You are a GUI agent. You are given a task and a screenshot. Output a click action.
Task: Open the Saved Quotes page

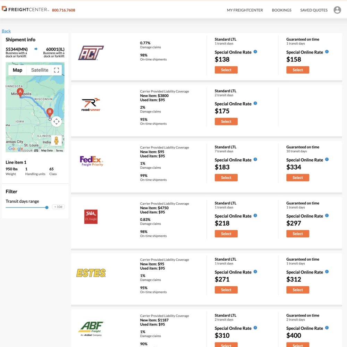(314, 10)
